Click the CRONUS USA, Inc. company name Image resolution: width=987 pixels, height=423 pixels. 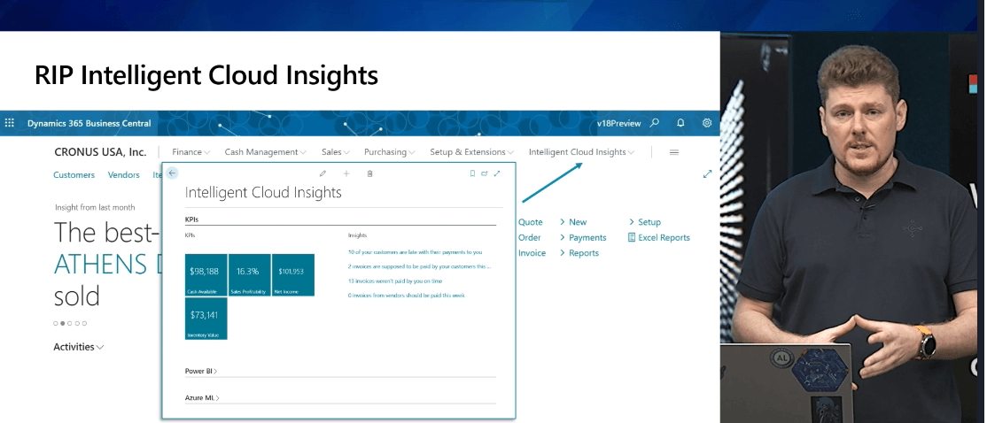[x=100, y=152]
